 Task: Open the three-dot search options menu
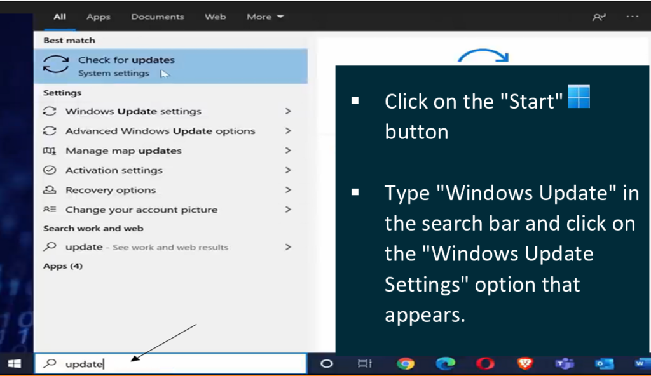(x=631, y=17)
